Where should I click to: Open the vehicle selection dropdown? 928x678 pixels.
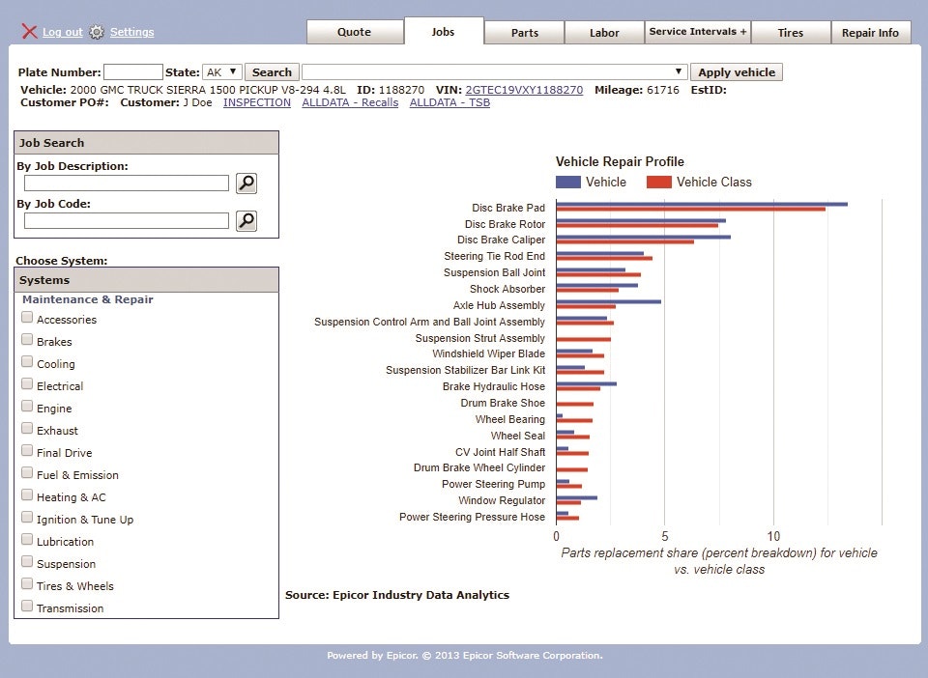pos(677,71)
